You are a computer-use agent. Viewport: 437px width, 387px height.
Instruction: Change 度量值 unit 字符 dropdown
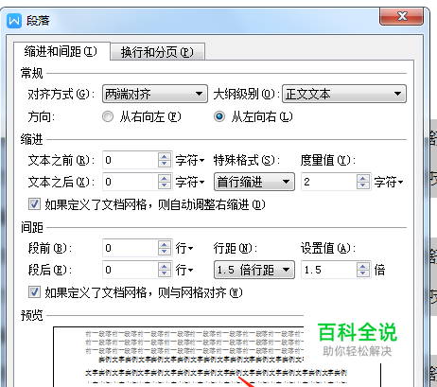pyautogui.click(x=389, y=182)
